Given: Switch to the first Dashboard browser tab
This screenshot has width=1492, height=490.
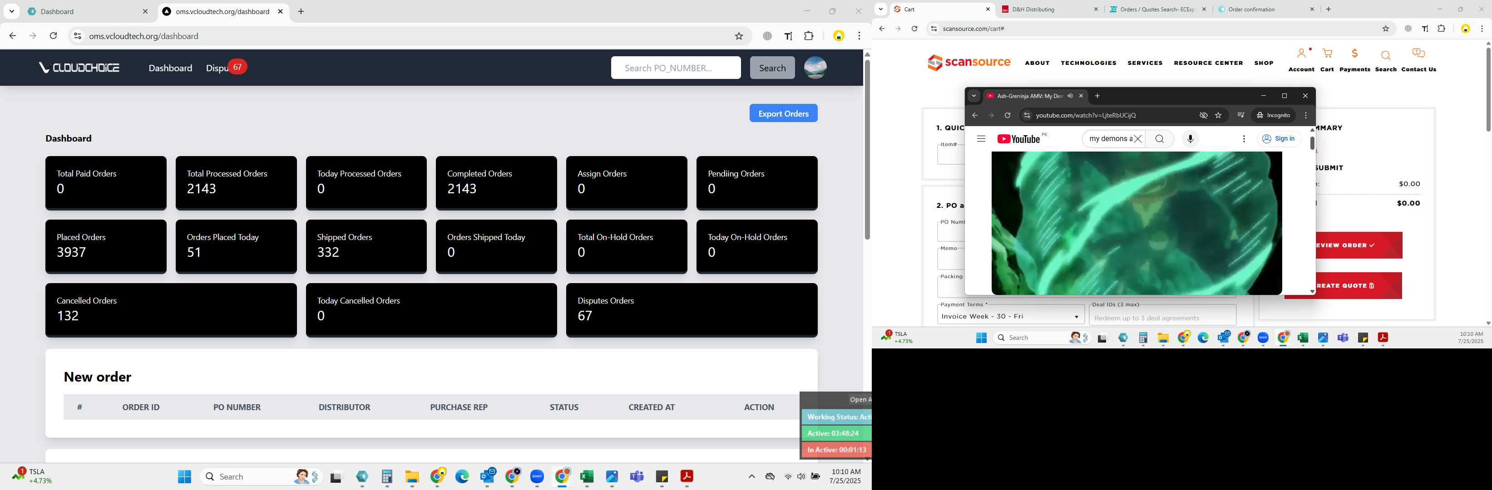Looking at the screenshot, I should coord(87,12).
